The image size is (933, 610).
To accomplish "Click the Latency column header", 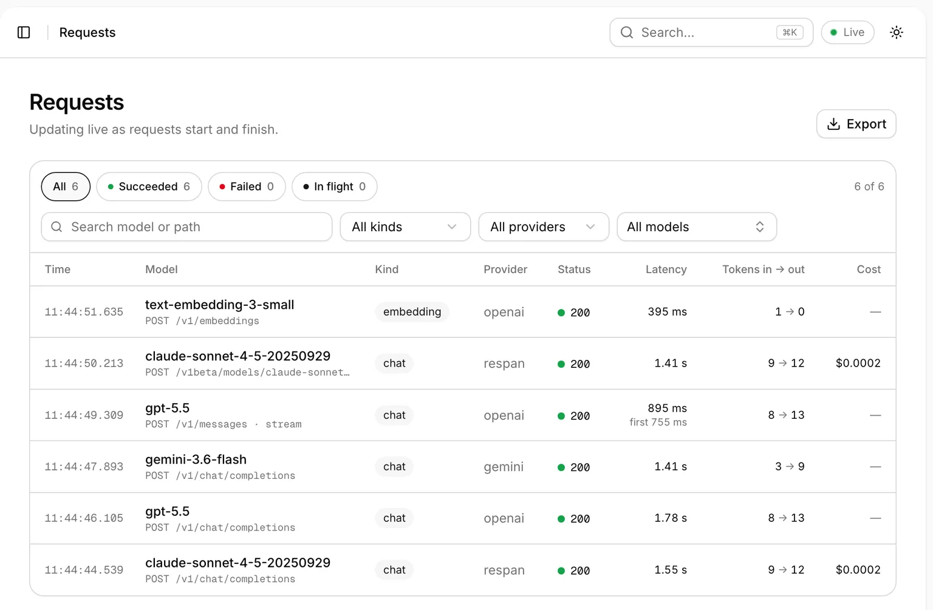I will pos(666,269).
